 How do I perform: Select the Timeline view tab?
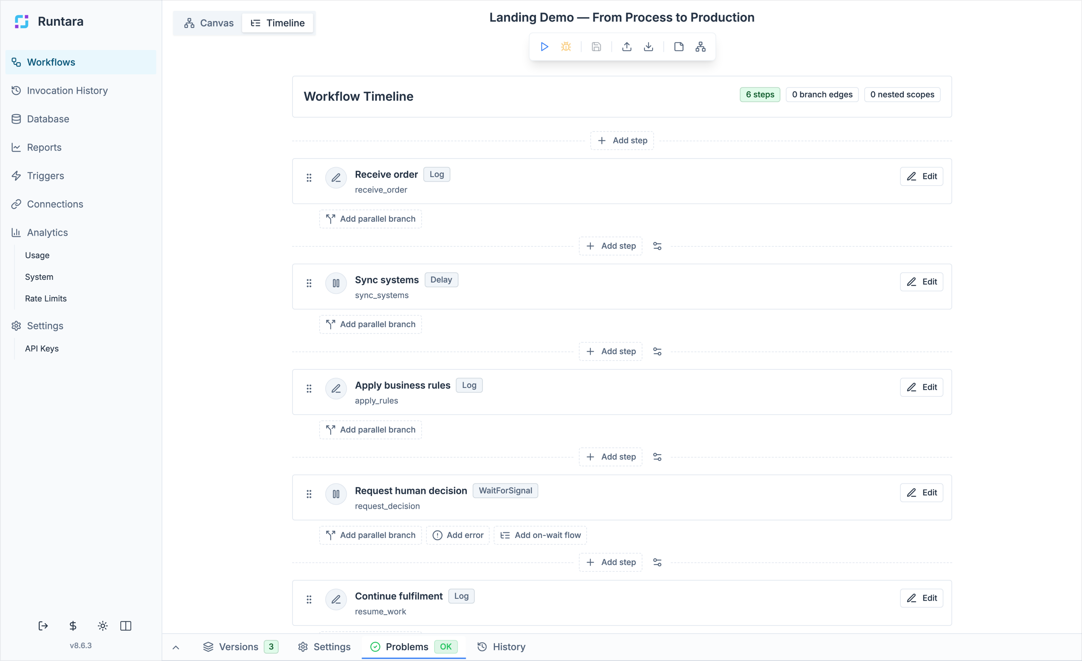278,23
